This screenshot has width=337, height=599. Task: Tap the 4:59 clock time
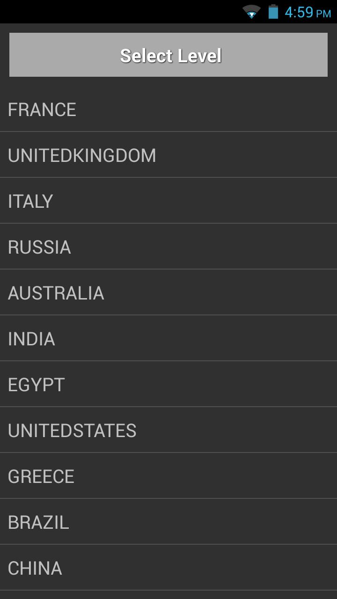[299, 12]
